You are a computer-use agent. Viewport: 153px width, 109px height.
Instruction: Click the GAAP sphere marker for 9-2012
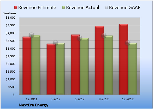pyautogui.click(x=104, y=36)
